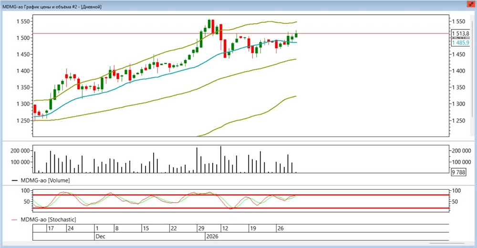Click date label 15 on the time axis
This screenshot has width=477, height=248.
[x=145, y=228]
